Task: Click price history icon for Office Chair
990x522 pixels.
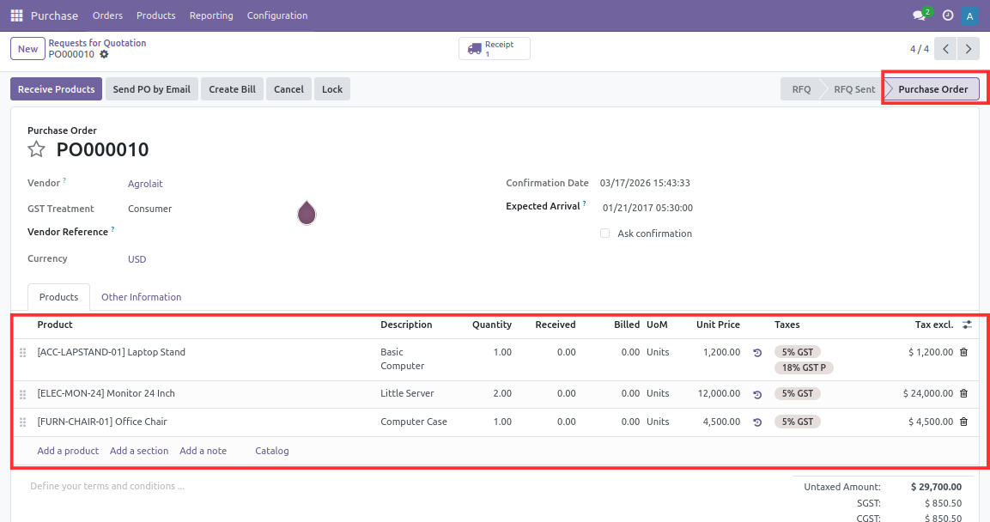Action: click(757, 422)
